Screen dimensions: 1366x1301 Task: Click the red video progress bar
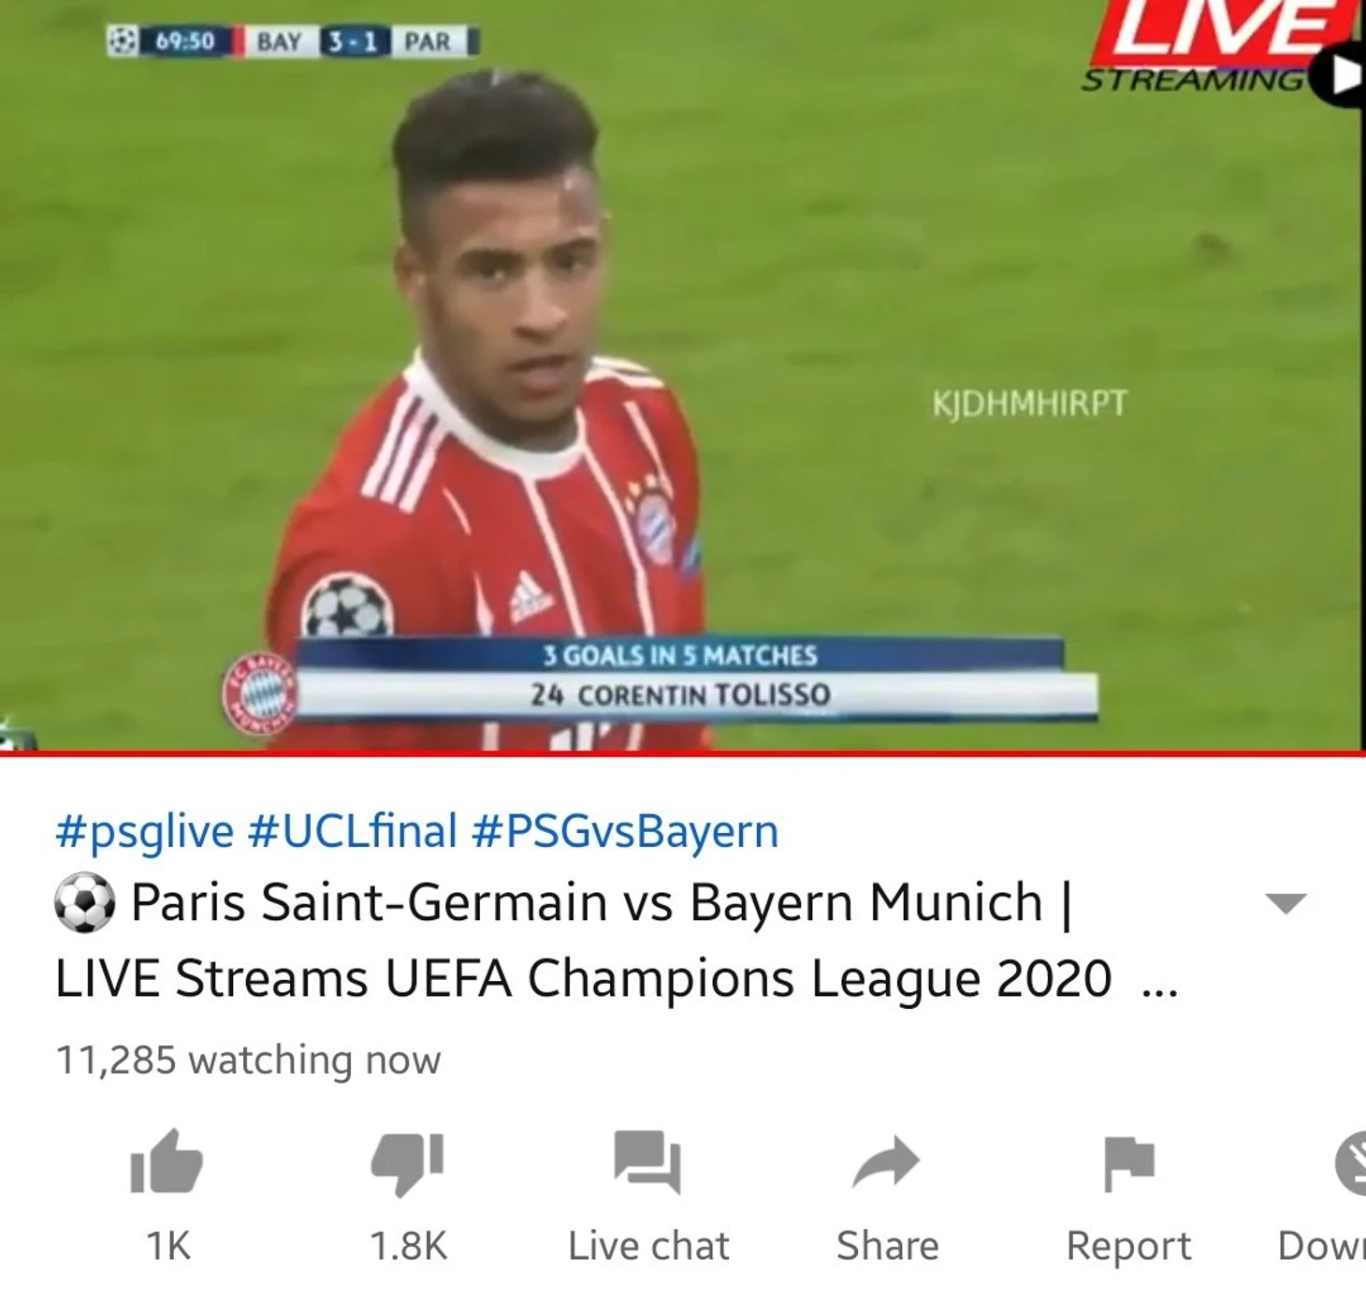coord(683,753)
